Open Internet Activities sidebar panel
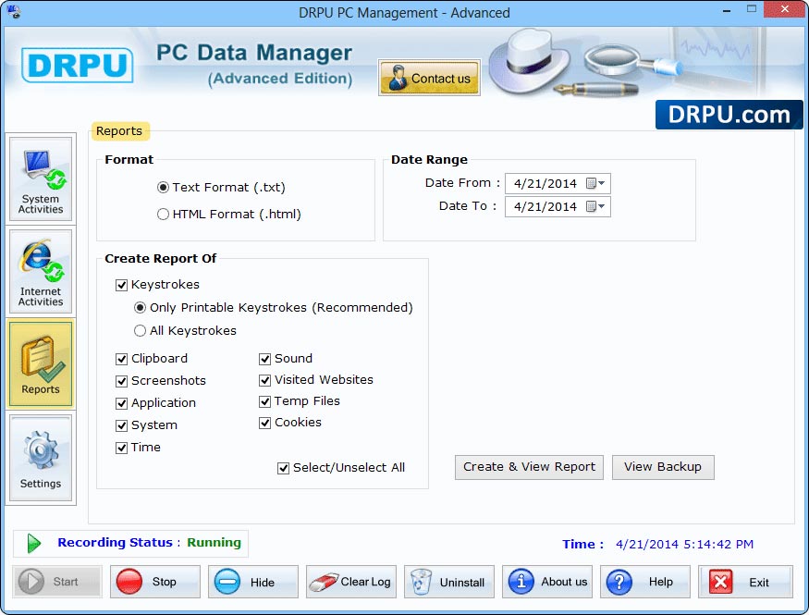This screenshot has width=809, height=615. (x=41, y=271)
